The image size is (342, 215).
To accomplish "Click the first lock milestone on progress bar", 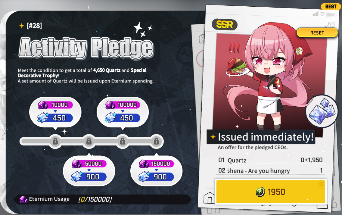I will pyautogui.click(x=55, y=141).
